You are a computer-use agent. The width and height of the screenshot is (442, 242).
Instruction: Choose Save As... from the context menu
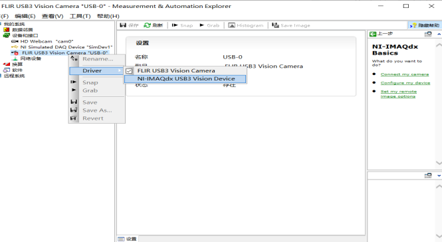96,110
